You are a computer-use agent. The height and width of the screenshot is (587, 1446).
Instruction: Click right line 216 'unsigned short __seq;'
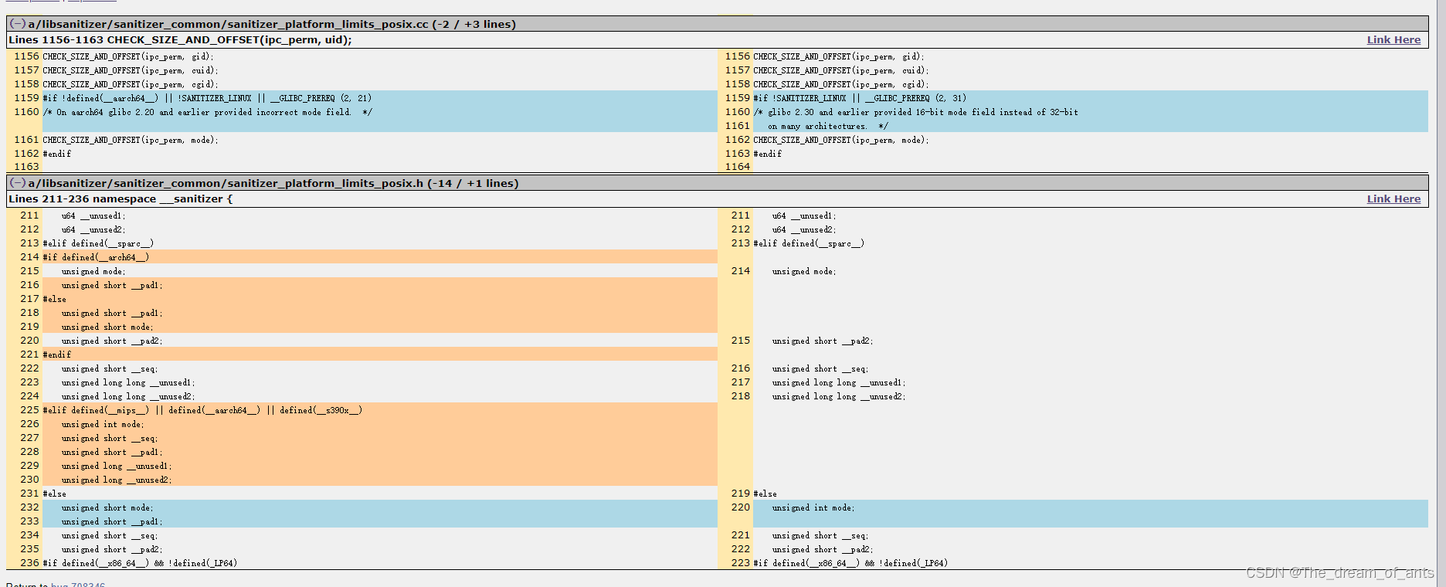(x=820, y=368)
